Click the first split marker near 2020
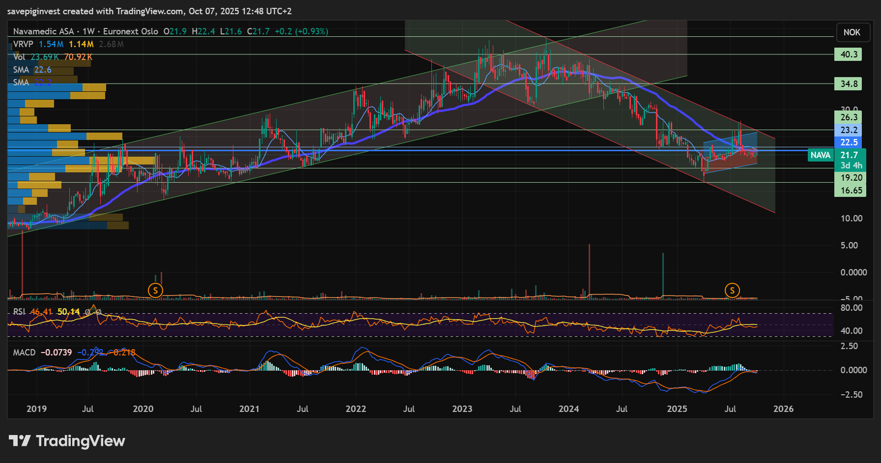881x463 pixels. 155,290
